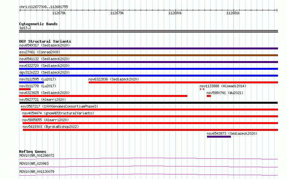Screen dimensions: 287x179
Task: Select the black nsv5827721 variant bar
Action: (148, 103)
